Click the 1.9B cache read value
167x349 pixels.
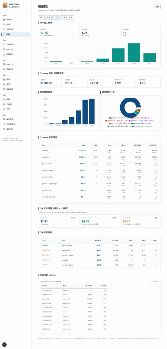click(142, 83)
